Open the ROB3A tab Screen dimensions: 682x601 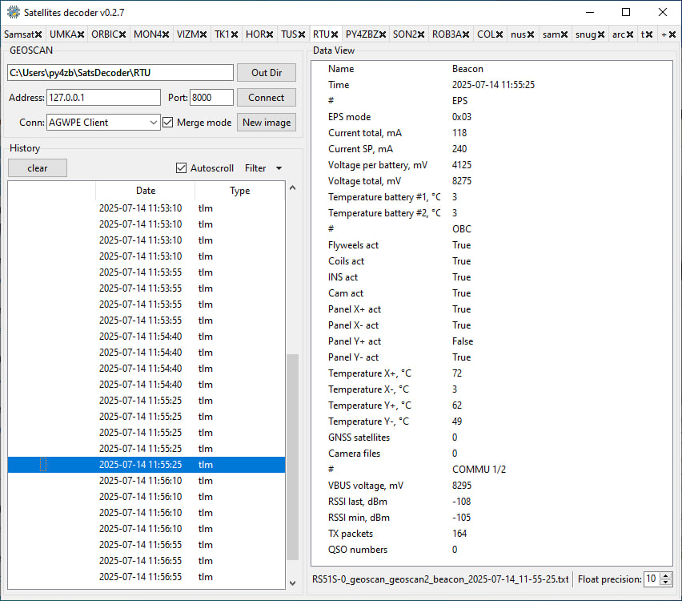(x=447, y=34)
